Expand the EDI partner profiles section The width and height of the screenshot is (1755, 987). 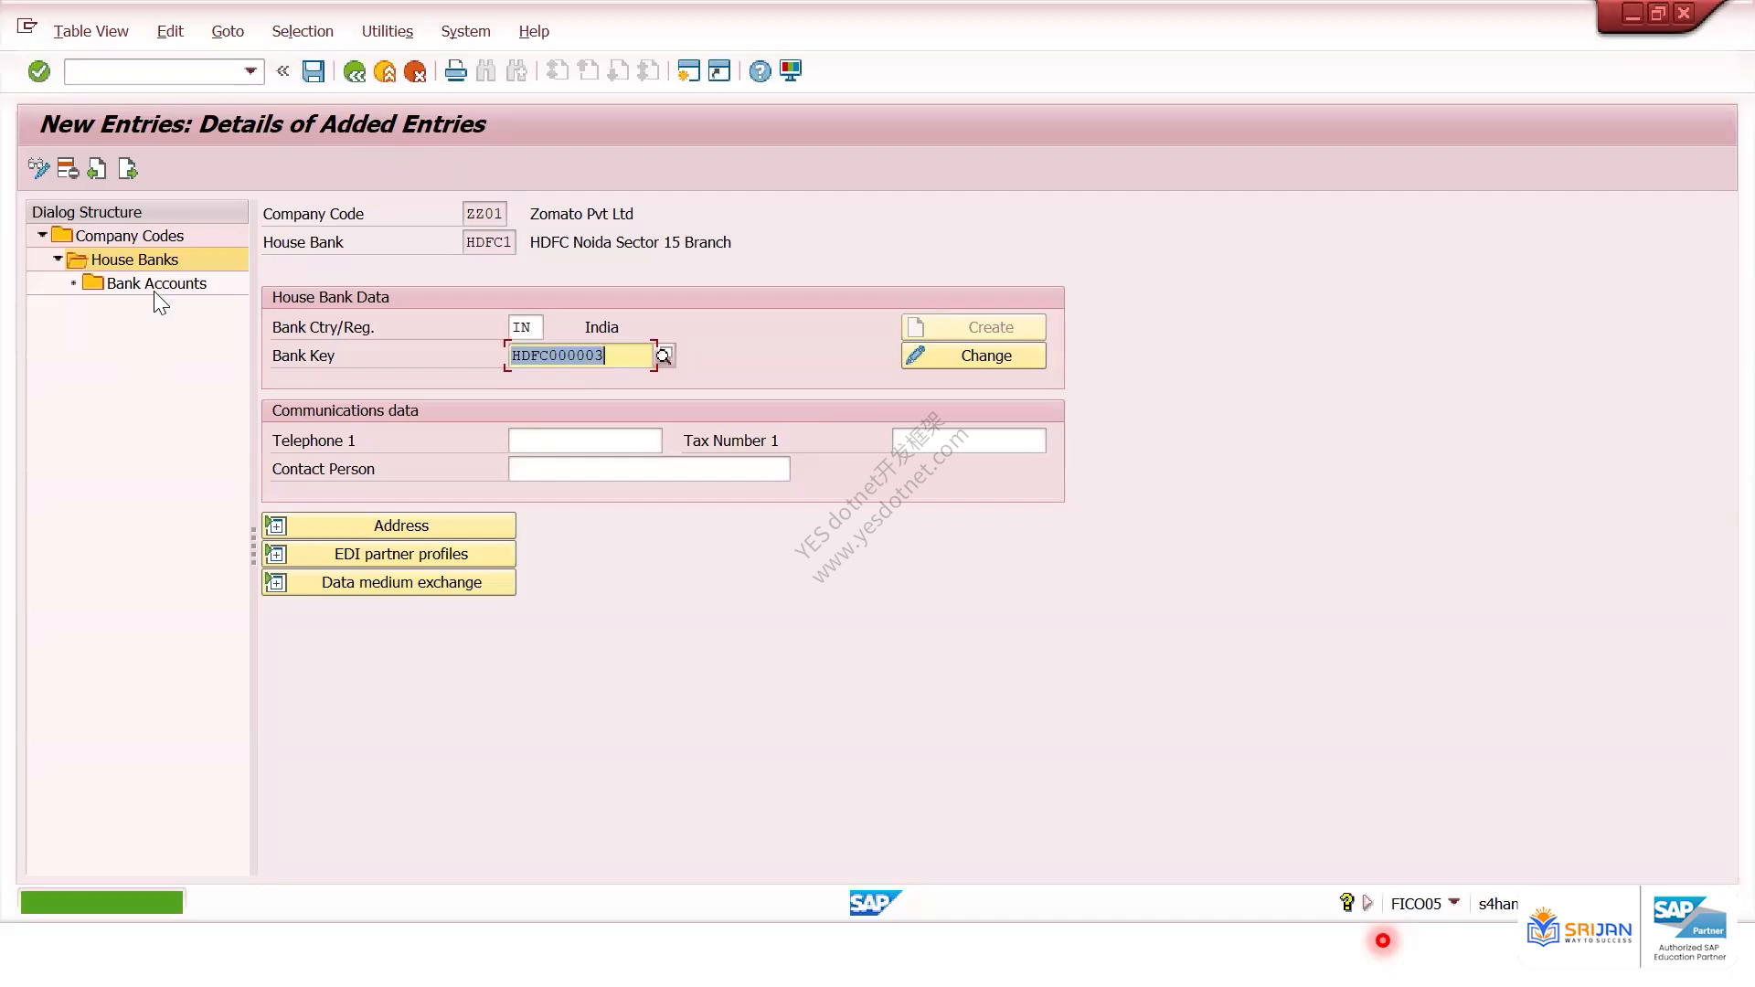(x=389, y=554)
